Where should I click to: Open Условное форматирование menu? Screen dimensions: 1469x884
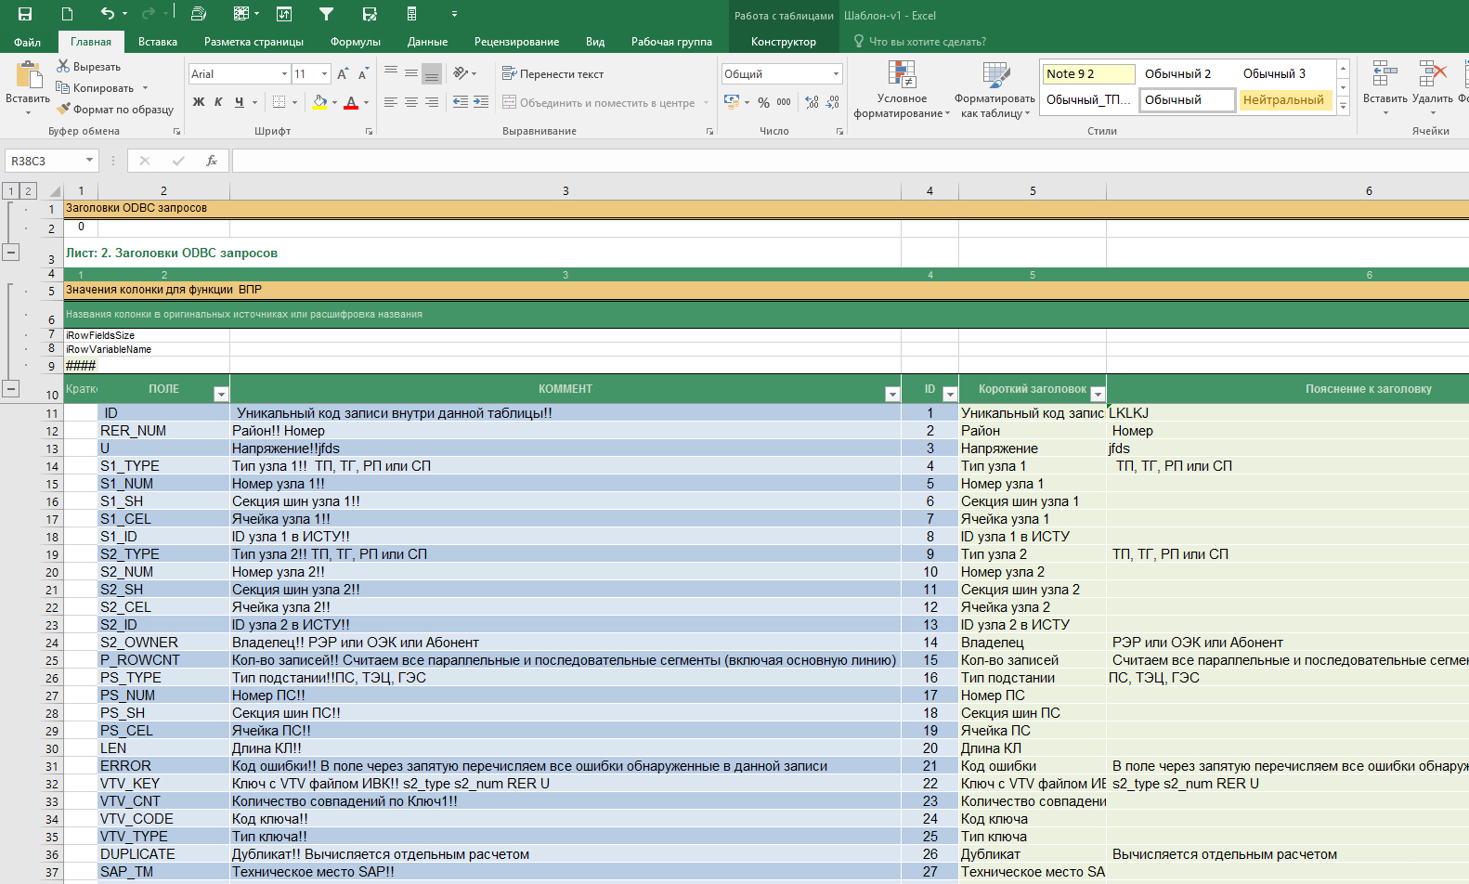(902, 90)
